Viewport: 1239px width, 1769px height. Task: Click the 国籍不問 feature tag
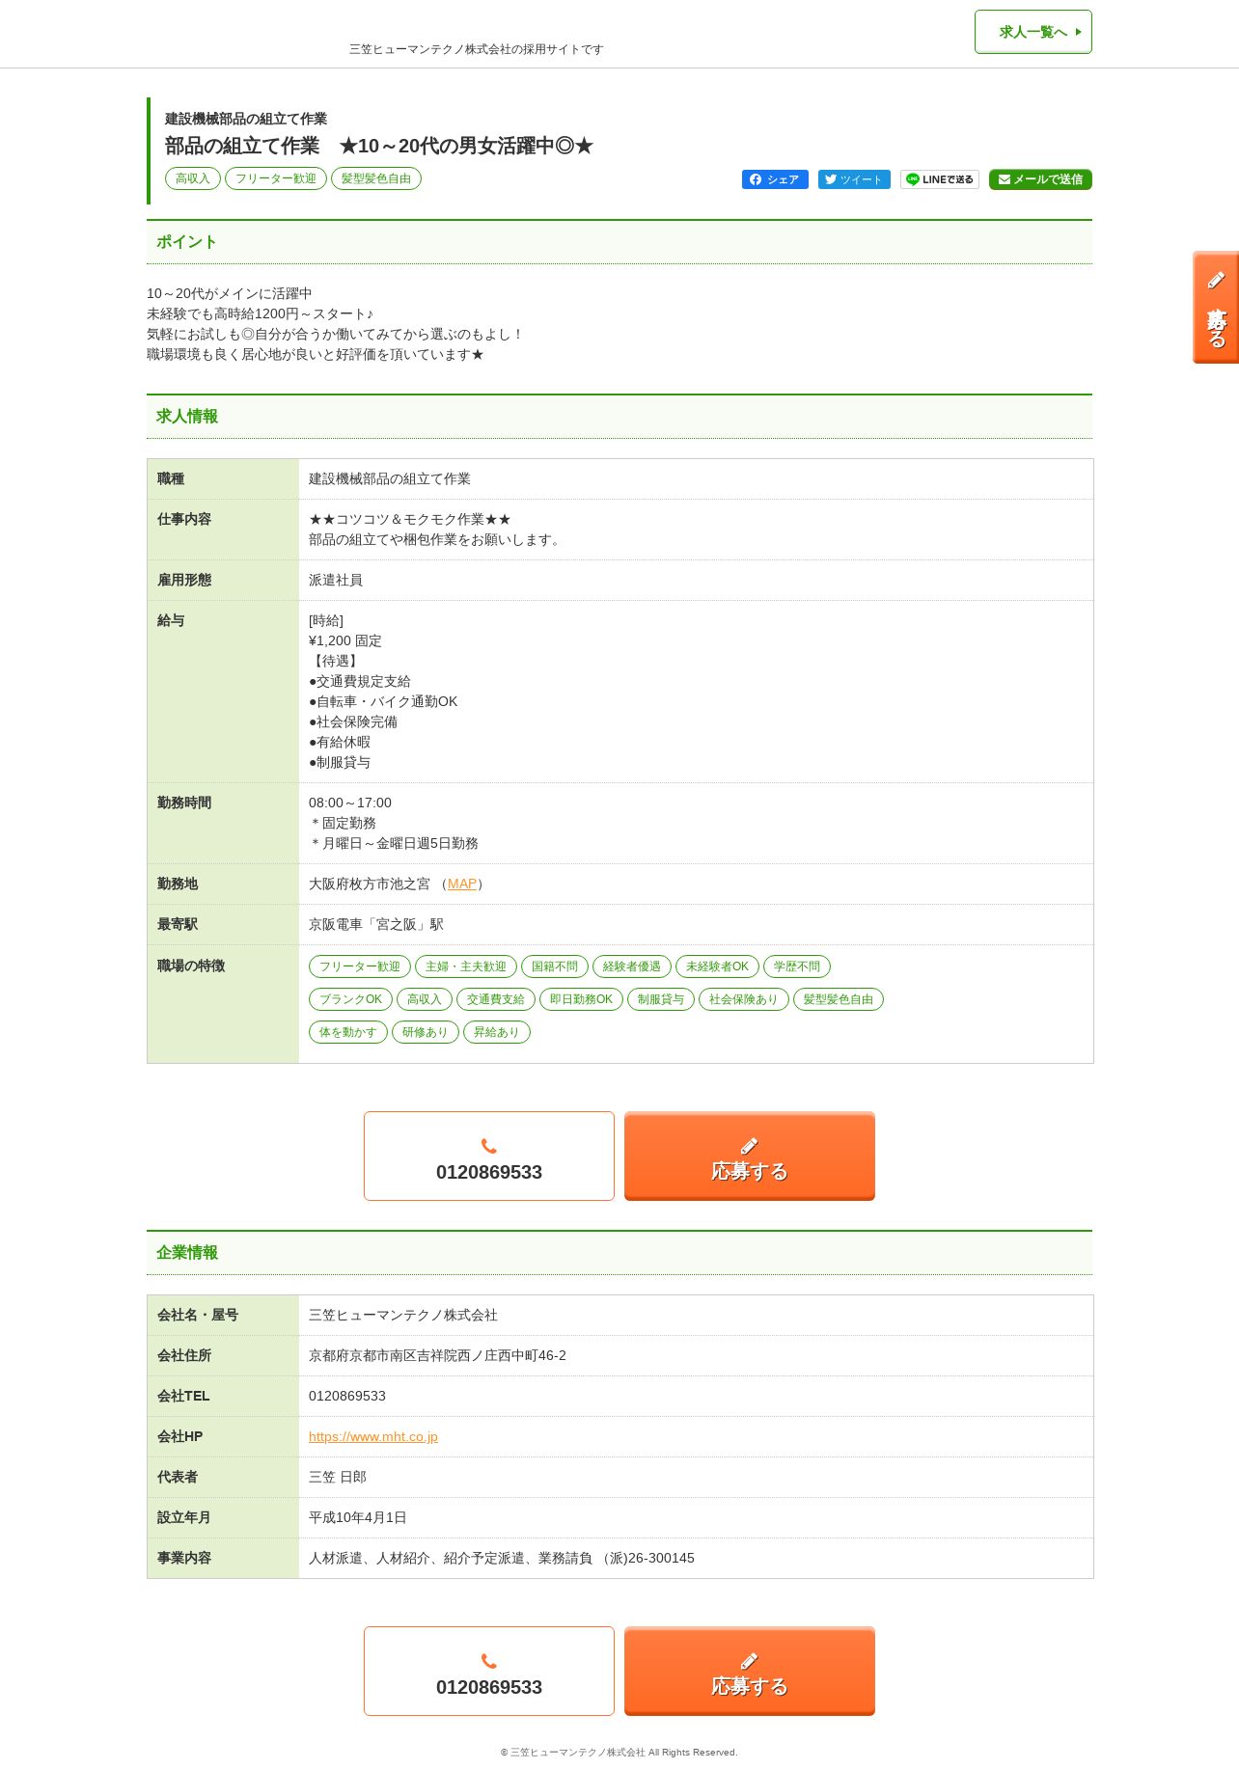pos(555,966)
